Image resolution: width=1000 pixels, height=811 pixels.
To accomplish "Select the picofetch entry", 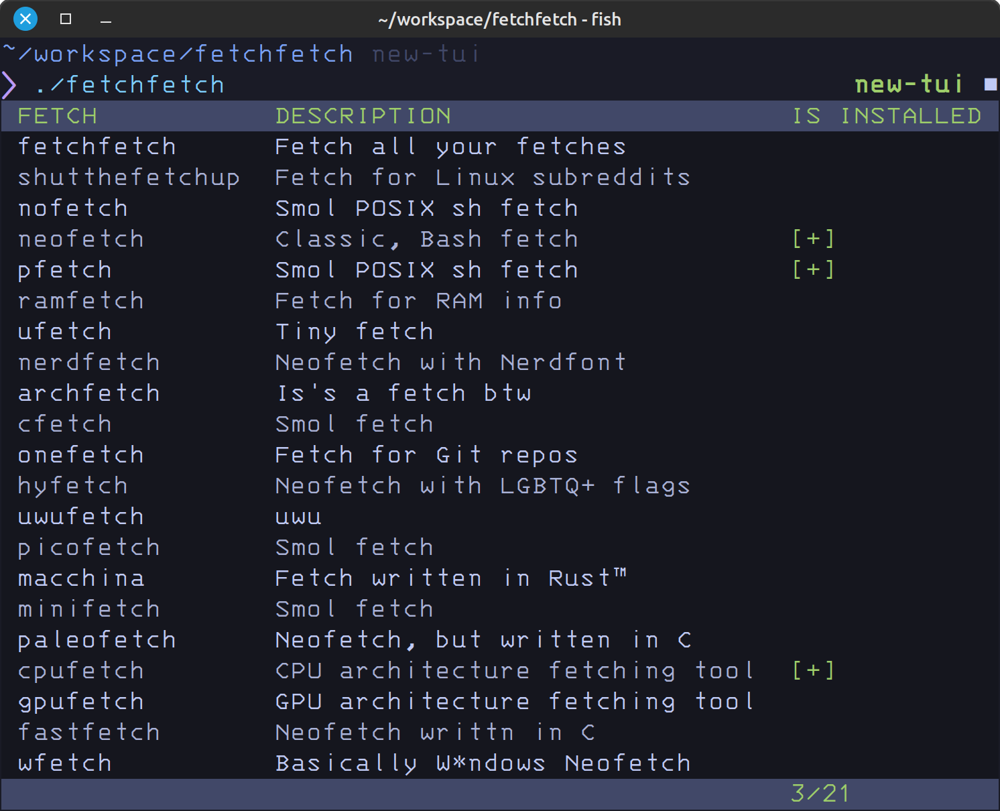I will 89,548.
